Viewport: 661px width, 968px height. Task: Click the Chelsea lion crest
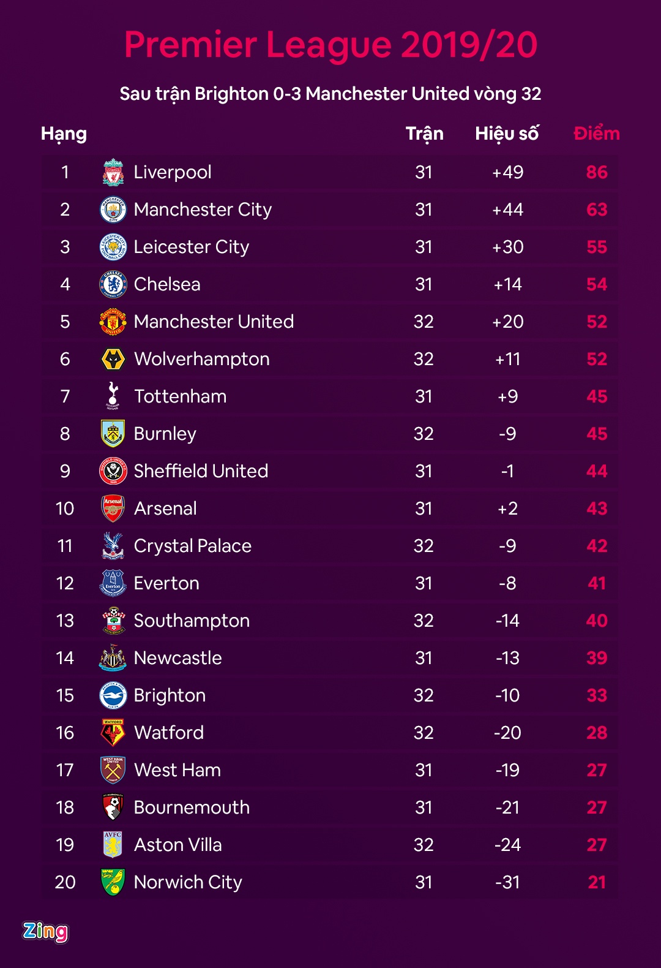[x=113, y=284]
